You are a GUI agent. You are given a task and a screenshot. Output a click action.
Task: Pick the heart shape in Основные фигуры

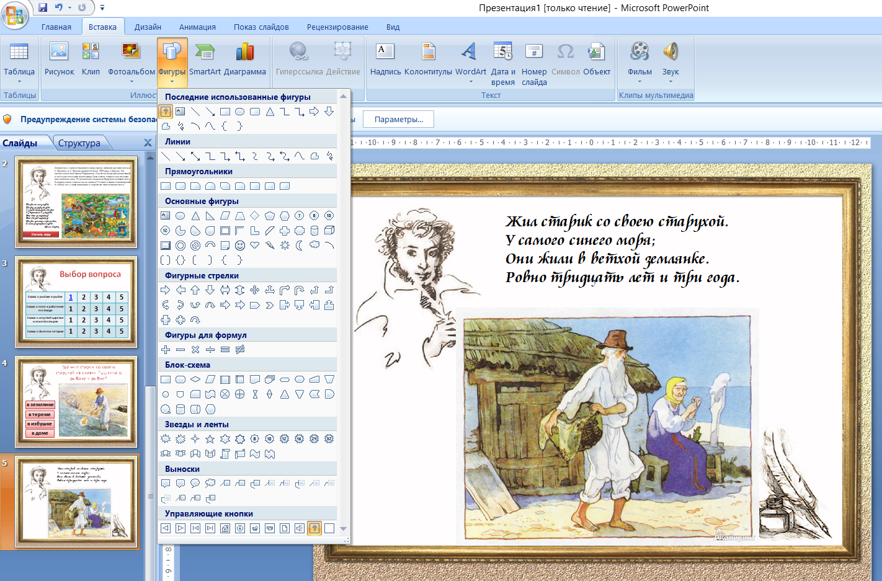coord(255,246)
